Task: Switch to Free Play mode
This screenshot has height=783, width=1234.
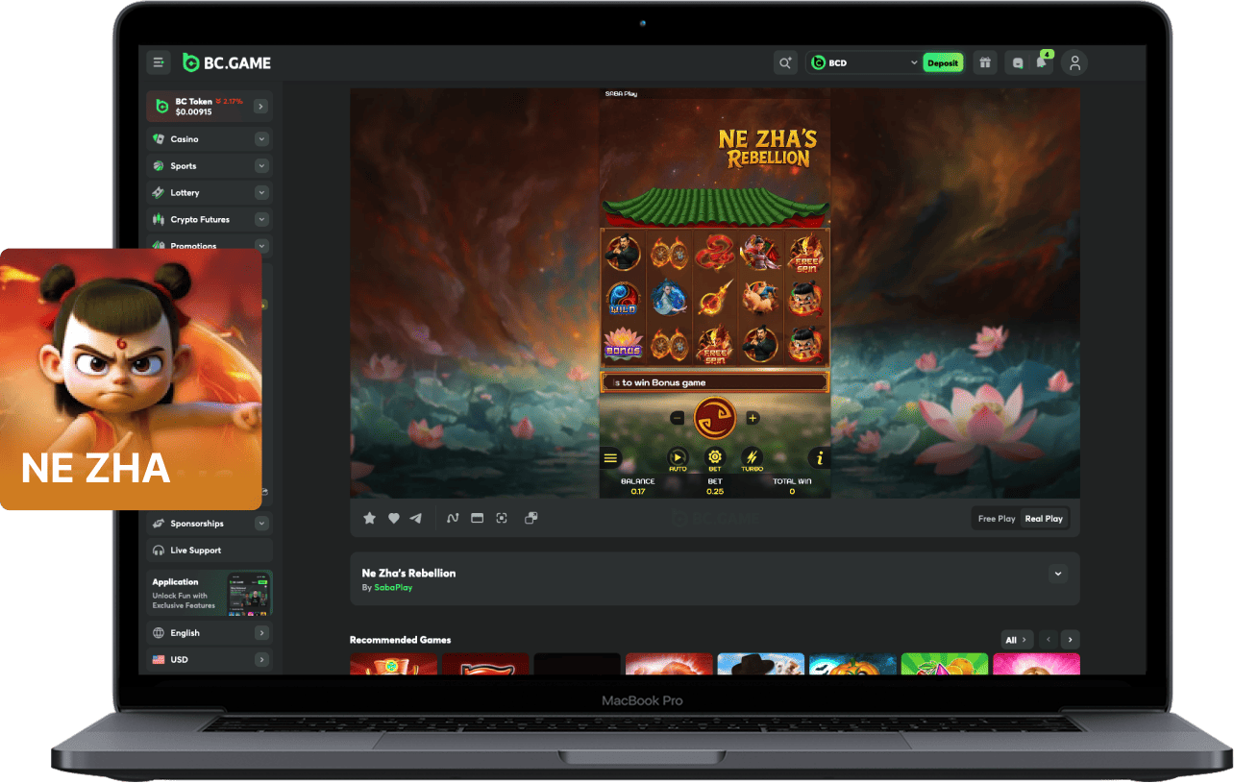Action: (997, 519)
